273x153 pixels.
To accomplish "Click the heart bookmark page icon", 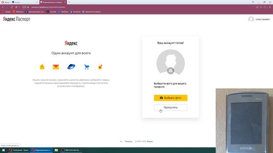I will coord(265,7).
